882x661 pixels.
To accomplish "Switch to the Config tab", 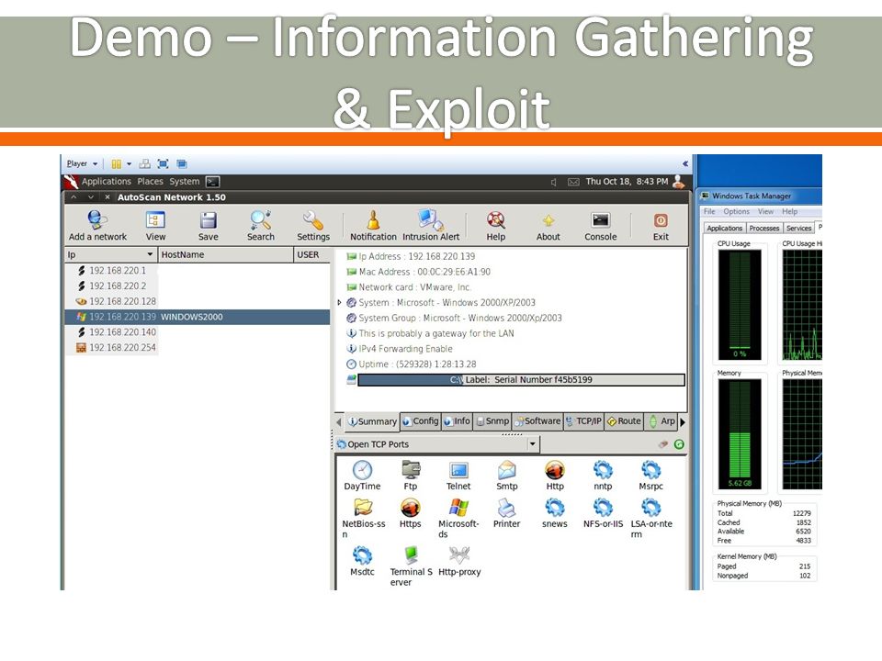I will pos(421,421).
